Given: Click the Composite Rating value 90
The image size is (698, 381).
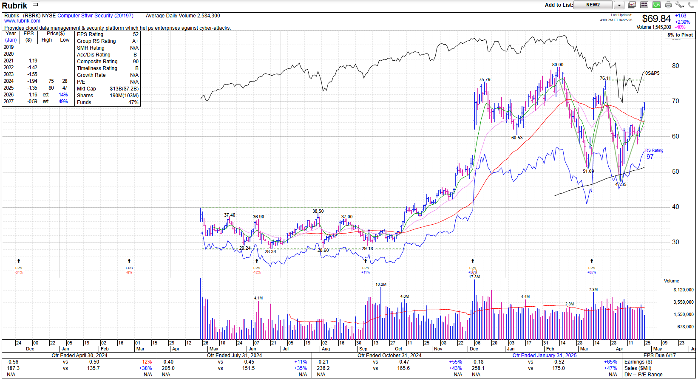Looking at the screenshot, I should [136, 62].
